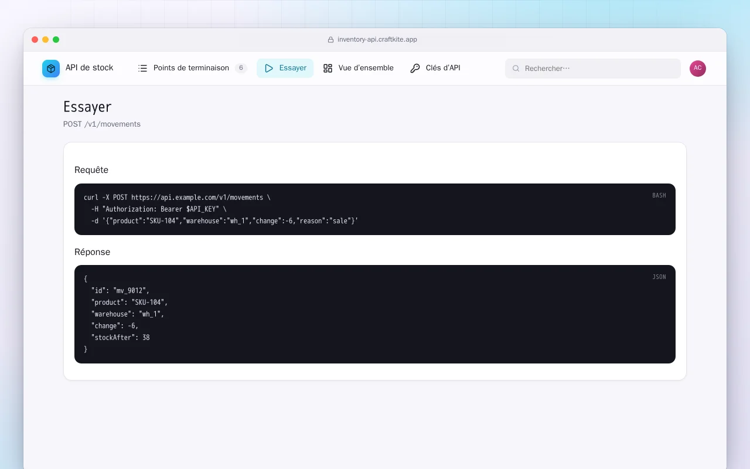Click the play triangle icon in Essayer
The width and height of the screenshot is (750, 469).
coord(269,68)
